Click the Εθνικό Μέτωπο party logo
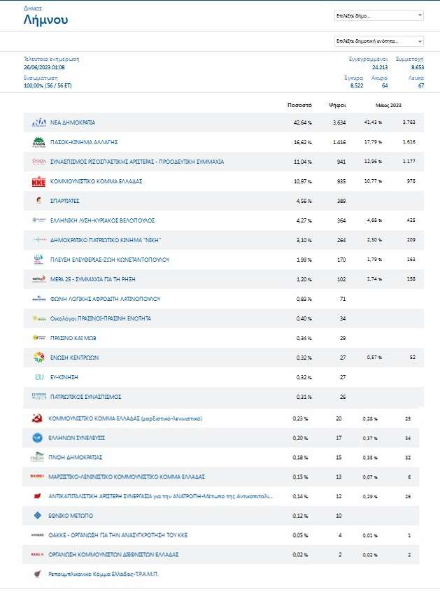 [38, 516]
